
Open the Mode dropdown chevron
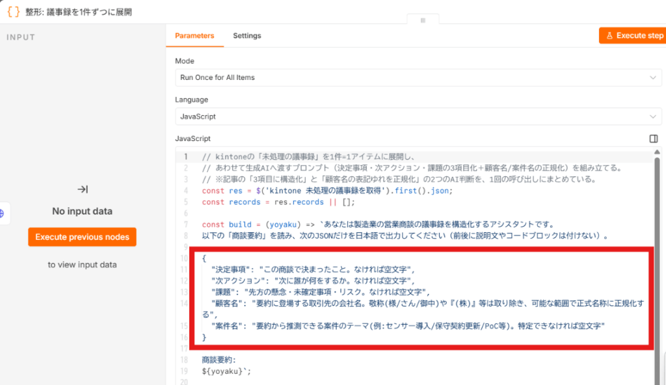(652, 78)
